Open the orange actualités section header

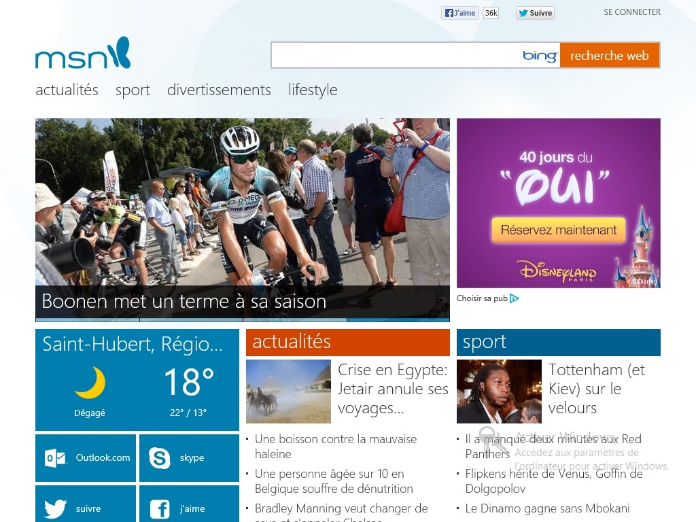click(x=347, y=343)
